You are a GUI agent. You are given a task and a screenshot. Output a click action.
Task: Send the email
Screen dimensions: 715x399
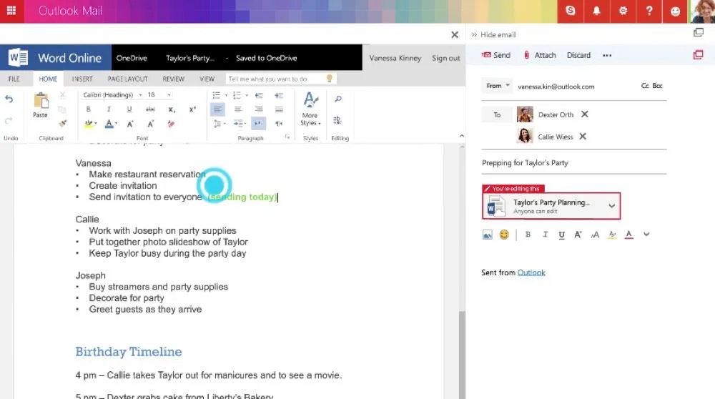coord(496,55)
